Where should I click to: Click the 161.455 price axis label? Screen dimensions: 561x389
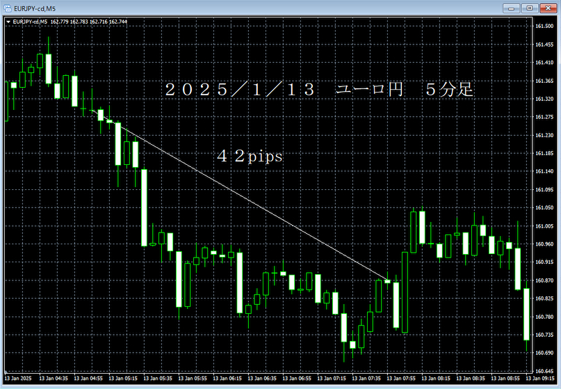(544, 45)
